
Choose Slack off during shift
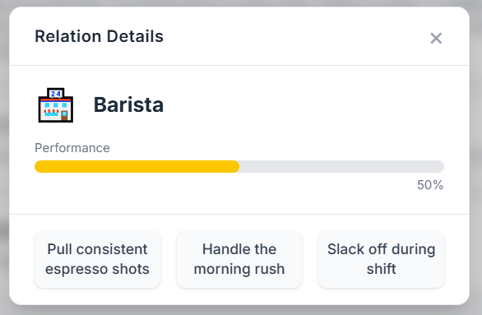coord(381,259)
